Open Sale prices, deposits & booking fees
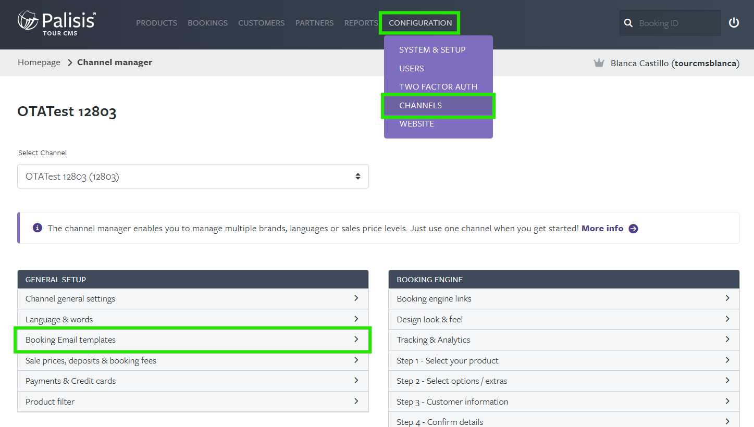This screenshot has height=427, width=754. pyautogui.click(x=193, y=360)
